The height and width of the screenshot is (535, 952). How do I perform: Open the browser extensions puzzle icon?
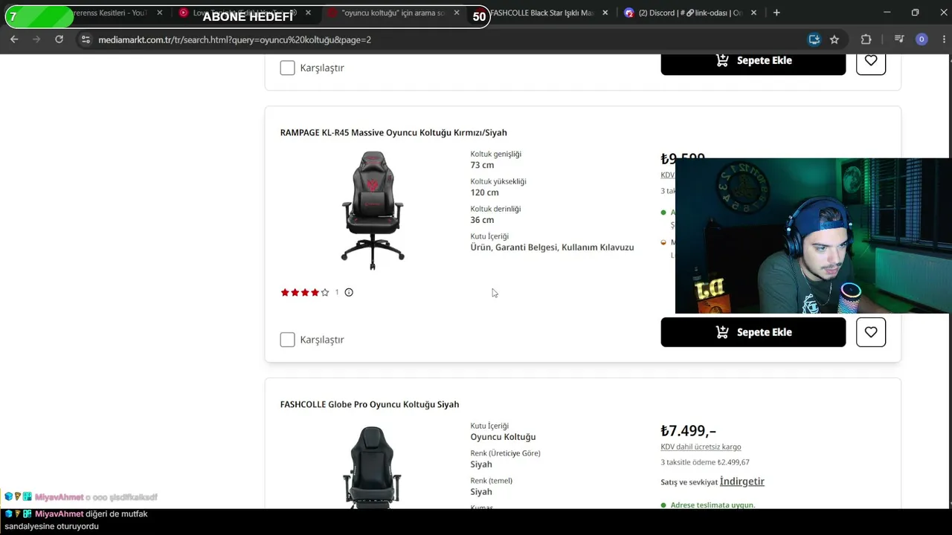pos(866,39)
